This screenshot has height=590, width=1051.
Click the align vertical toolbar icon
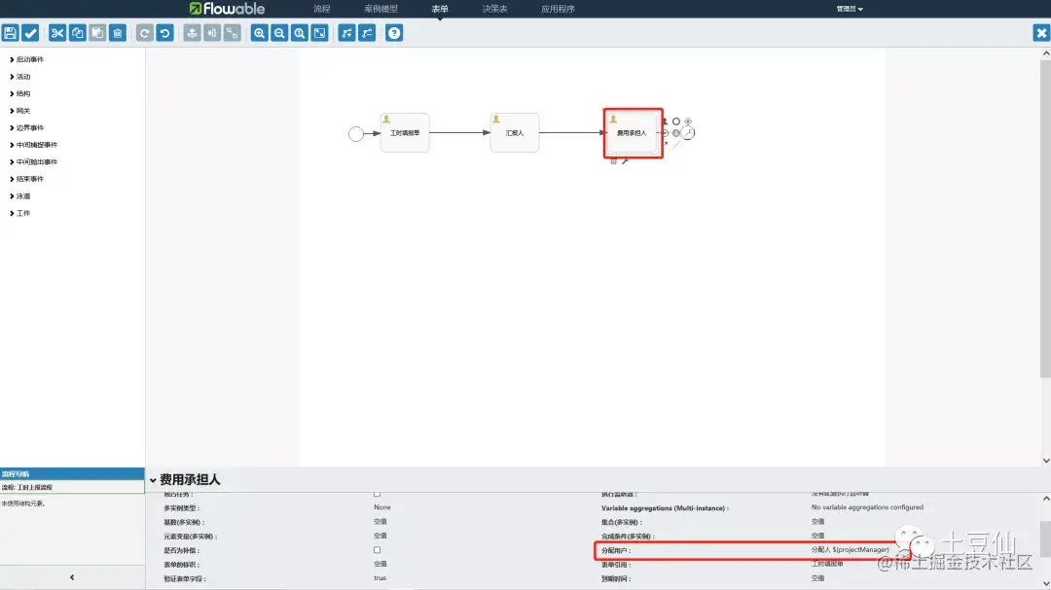[192, 33]
